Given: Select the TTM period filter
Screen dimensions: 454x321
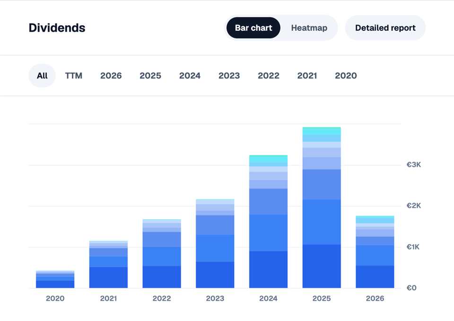Looking at the screenshot, I should pyautogui.click(x=74, y=76).
